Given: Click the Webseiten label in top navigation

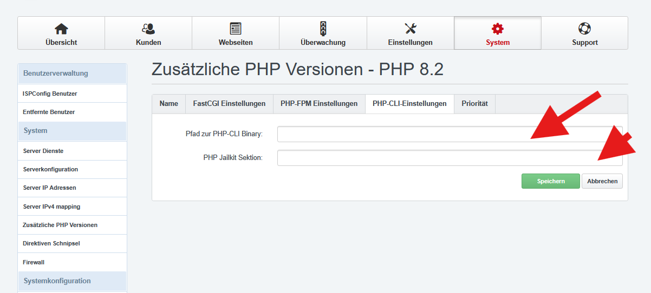Looking at the screenshot, I should click(236, 42).
